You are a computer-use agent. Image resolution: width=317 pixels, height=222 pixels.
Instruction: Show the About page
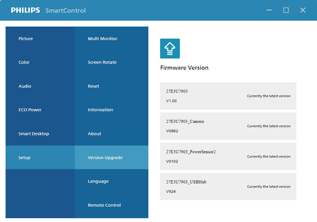pos(95,134)
